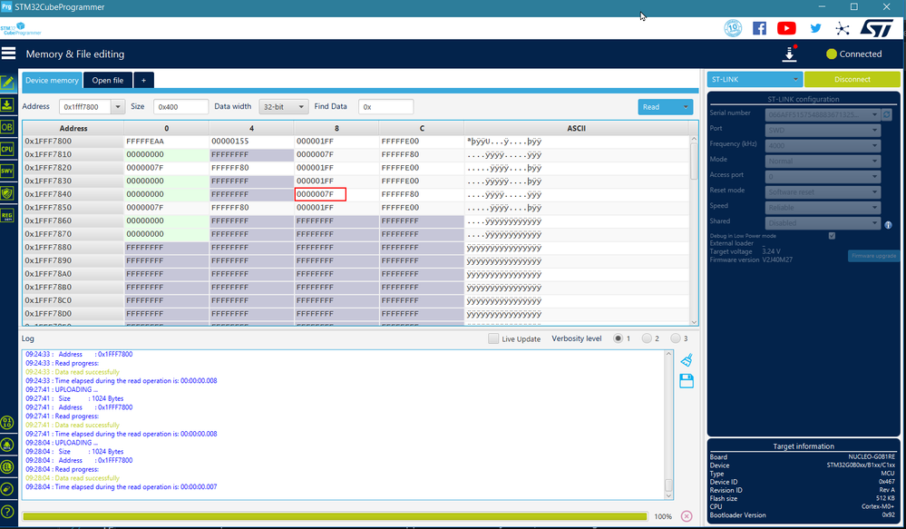Open the Port SWD dropdown
Screen dimensions: 906x529
[x=823, y=130]
